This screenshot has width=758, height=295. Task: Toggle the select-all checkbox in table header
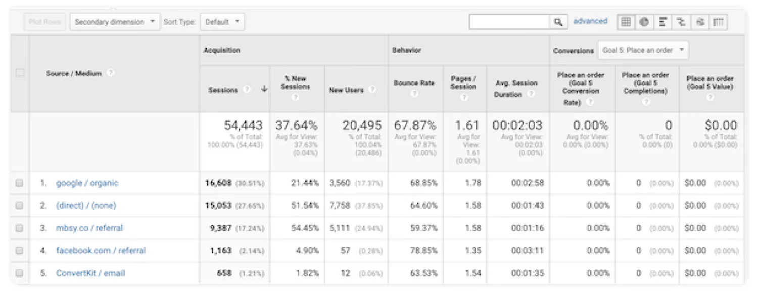point(20,73)
